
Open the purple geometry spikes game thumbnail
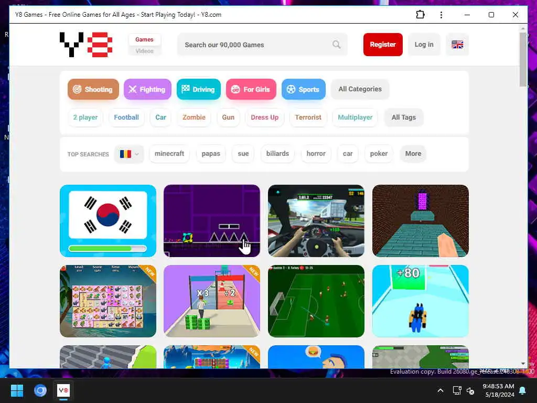tap(212, 221)
